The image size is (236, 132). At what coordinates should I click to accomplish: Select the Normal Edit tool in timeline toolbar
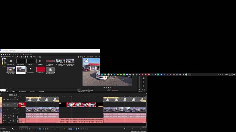pos(40,129)
